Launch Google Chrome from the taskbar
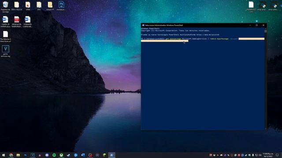This screenshot has width=282, height=158. pos(11,155)
